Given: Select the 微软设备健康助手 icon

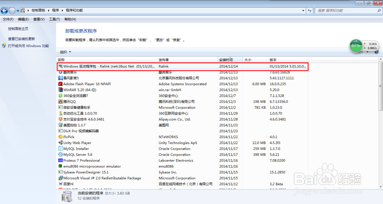Looking at the screenshot, I should pyautogui.click(x=61, y=108).
